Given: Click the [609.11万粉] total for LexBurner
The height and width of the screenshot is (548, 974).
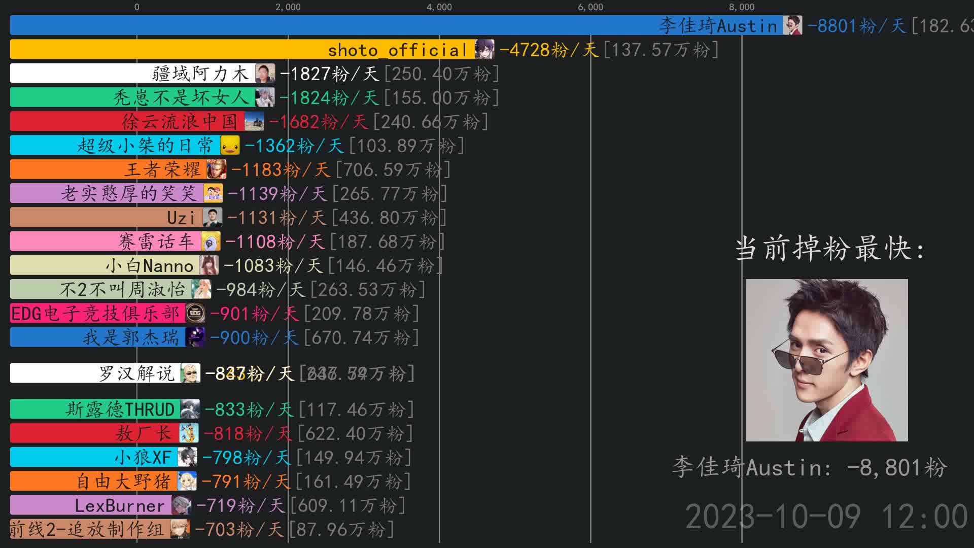Looking at the screenshot, I should (x=349, y=505).
